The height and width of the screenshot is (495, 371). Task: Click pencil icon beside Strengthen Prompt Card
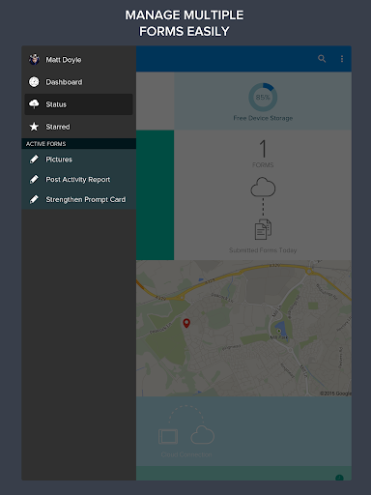(34, 199)
